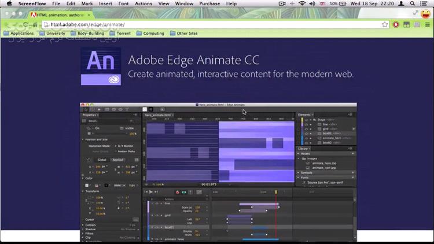Open the Mark menu
The width and height of the screenshot is (434, 244).
click(x=87, y=3)
